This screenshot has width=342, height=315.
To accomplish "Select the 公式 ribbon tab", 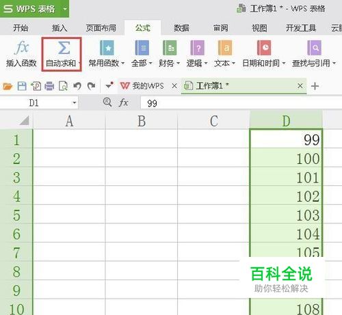I will (x=143, y=28).
